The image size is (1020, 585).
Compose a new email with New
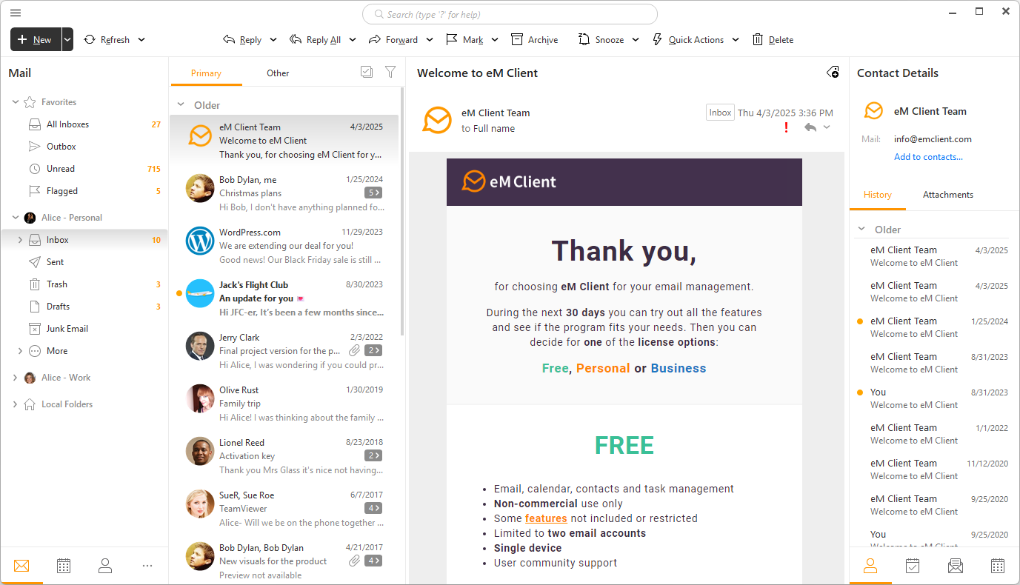click(x=36, y=40)
